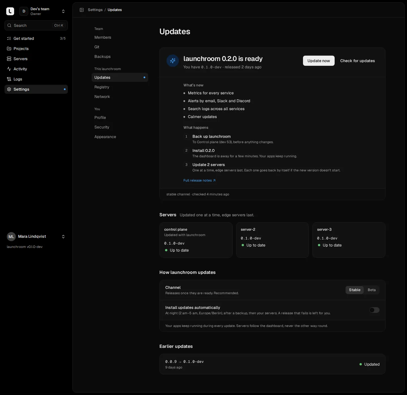The image size is (407, 395).
Task: Click the launchroom logo icon
Action: (10, 11)
